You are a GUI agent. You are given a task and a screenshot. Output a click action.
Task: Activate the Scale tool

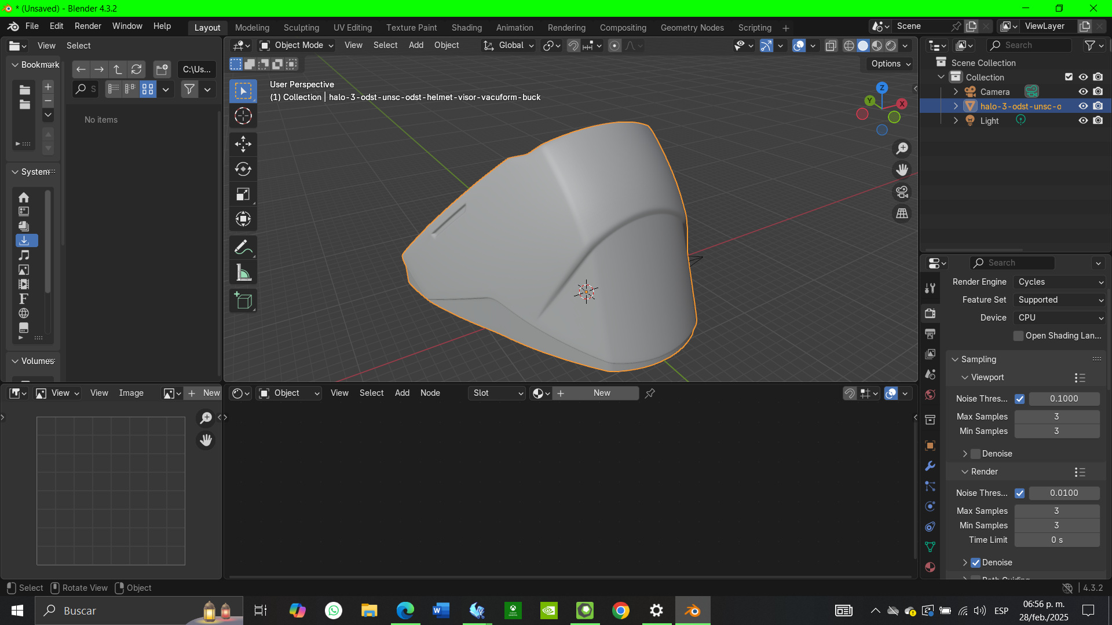point(243,194)
